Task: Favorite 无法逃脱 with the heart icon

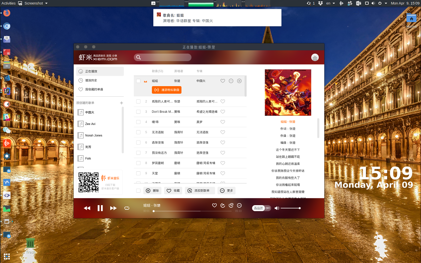Action: click(223, 132)
